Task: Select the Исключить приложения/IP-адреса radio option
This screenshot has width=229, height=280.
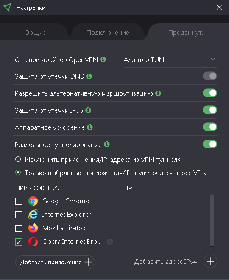Action: pos(18,159)
